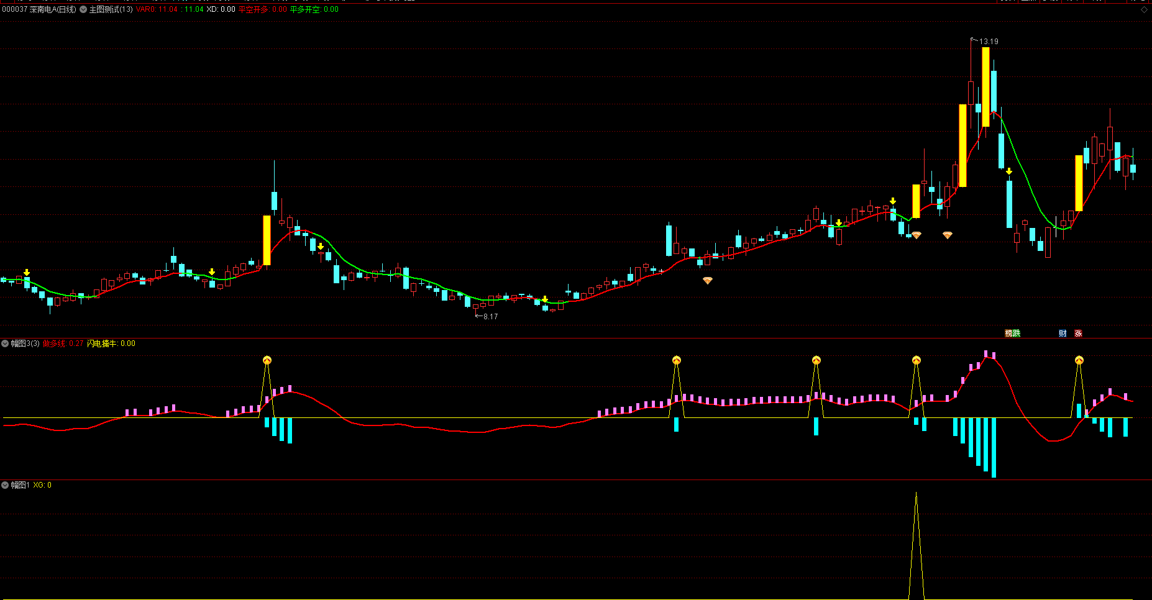The image size is (1152, 600).
Task: Click the leftmost yellow down-arrow marker
Action: 27,273
